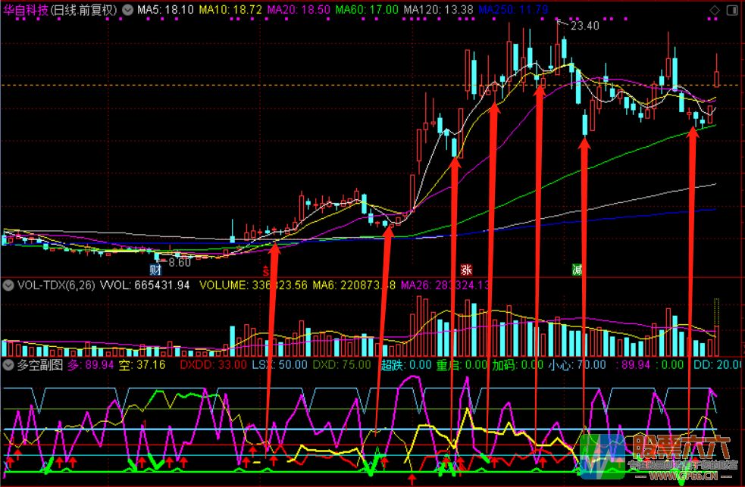Click the green 减 marker icon
Screen dimensions: 745x487
tap(578, 270)
